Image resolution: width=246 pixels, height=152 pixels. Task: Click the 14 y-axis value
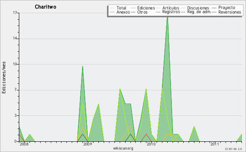15,39
